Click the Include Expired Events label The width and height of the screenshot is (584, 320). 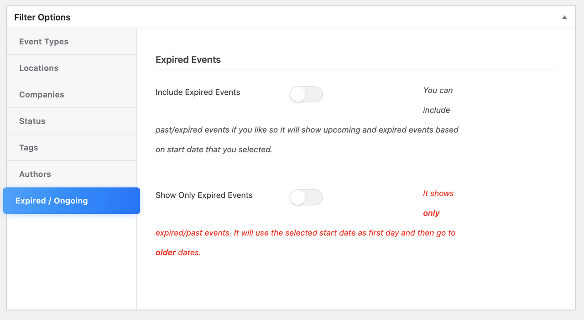tap(198, 92)
